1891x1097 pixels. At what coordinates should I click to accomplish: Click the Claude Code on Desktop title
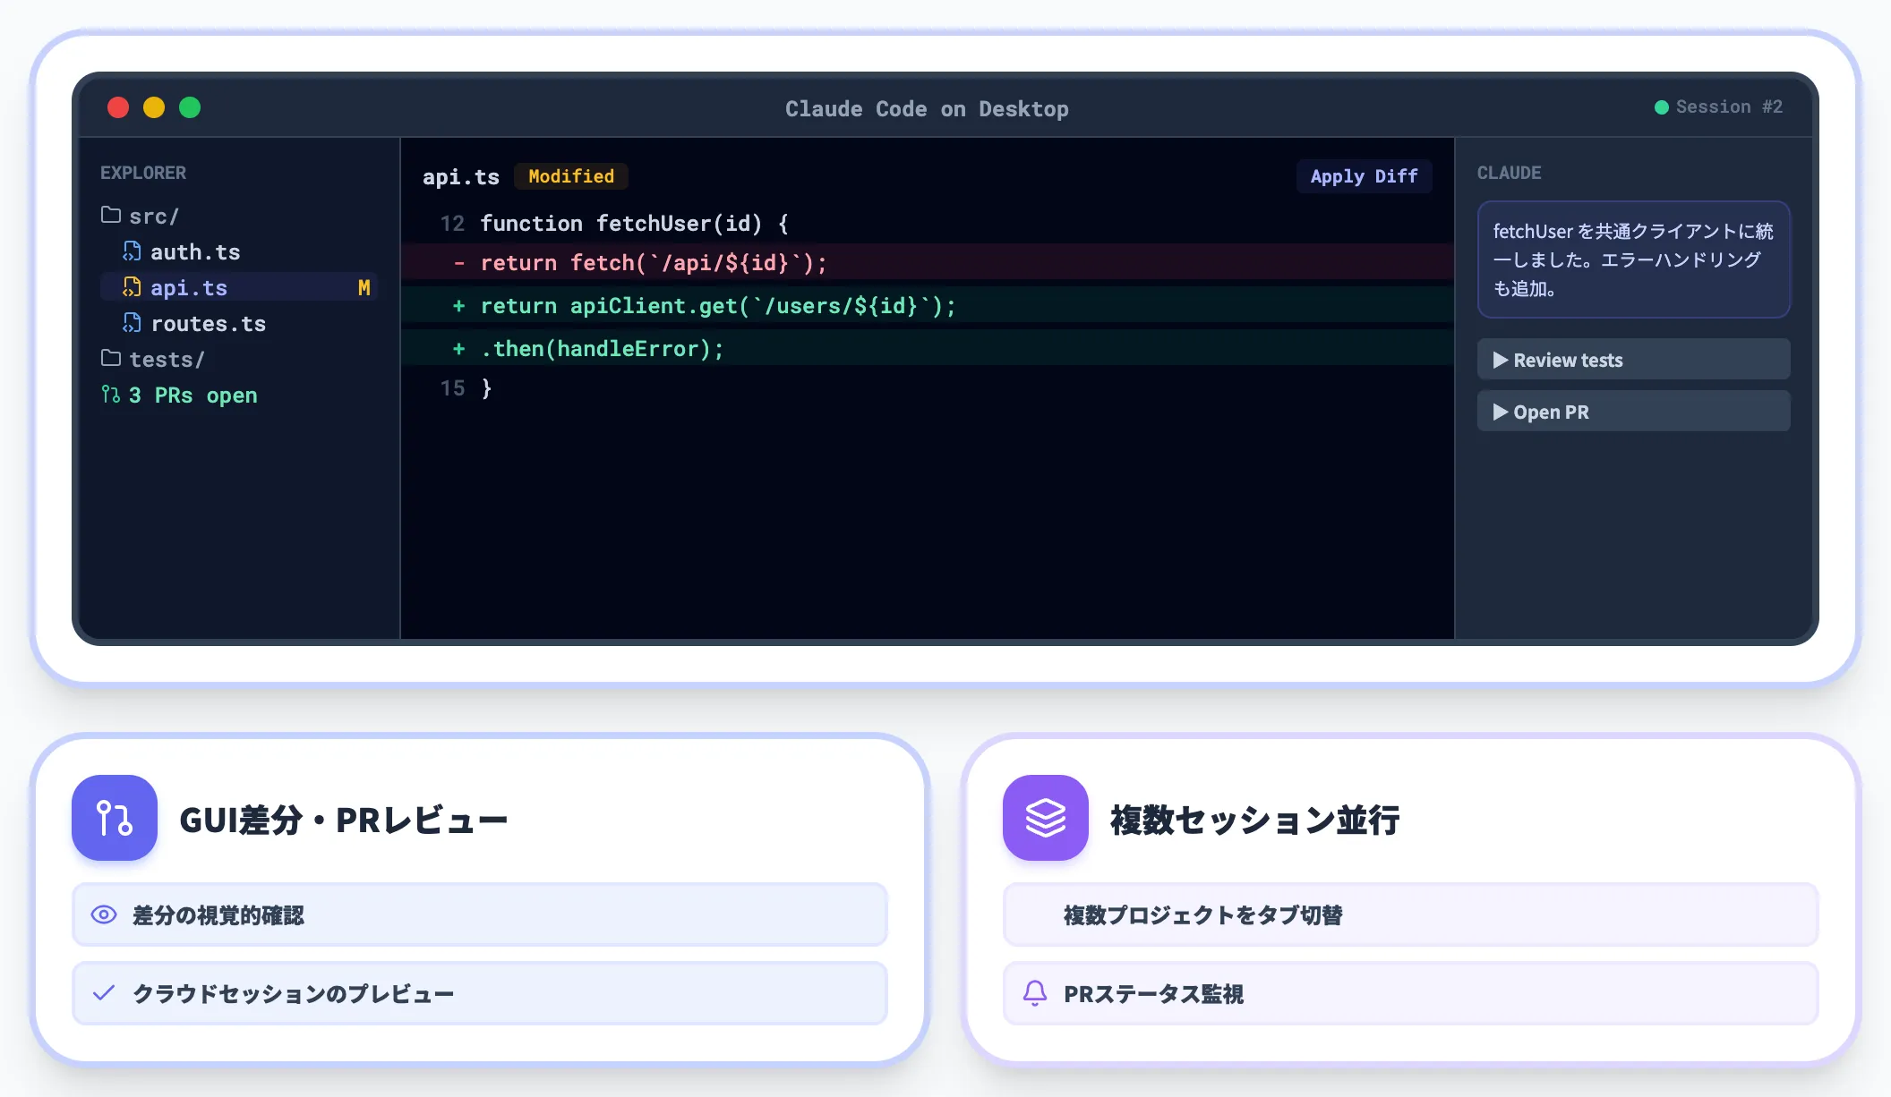pos(927,108)
